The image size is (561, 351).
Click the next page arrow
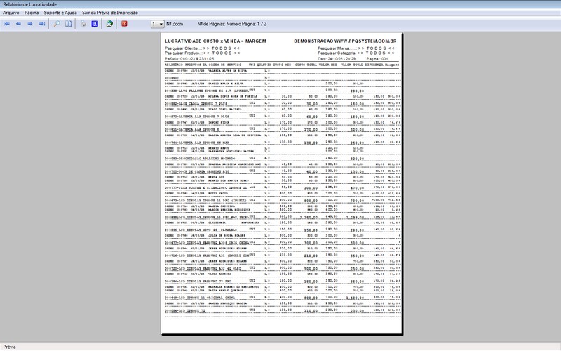(x=30, y=24)
